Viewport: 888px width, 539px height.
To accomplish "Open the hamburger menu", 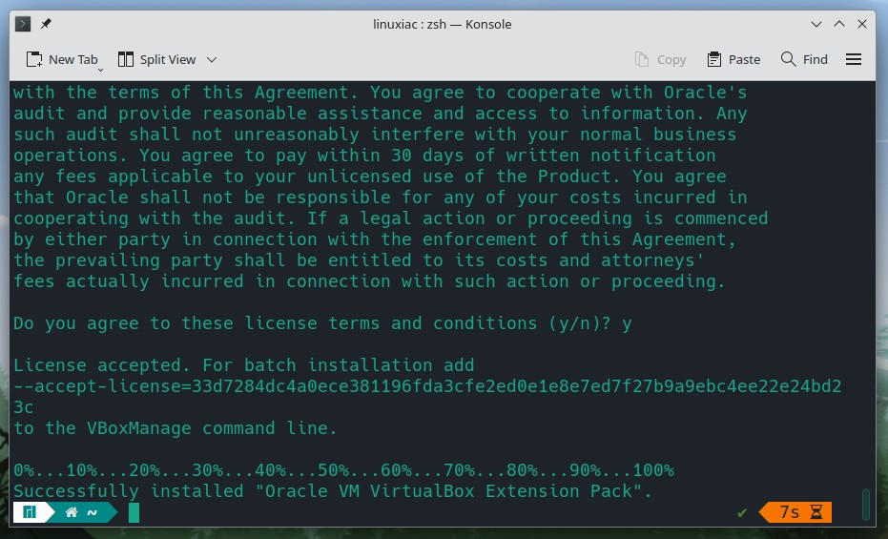I will (x=854, y=59).
